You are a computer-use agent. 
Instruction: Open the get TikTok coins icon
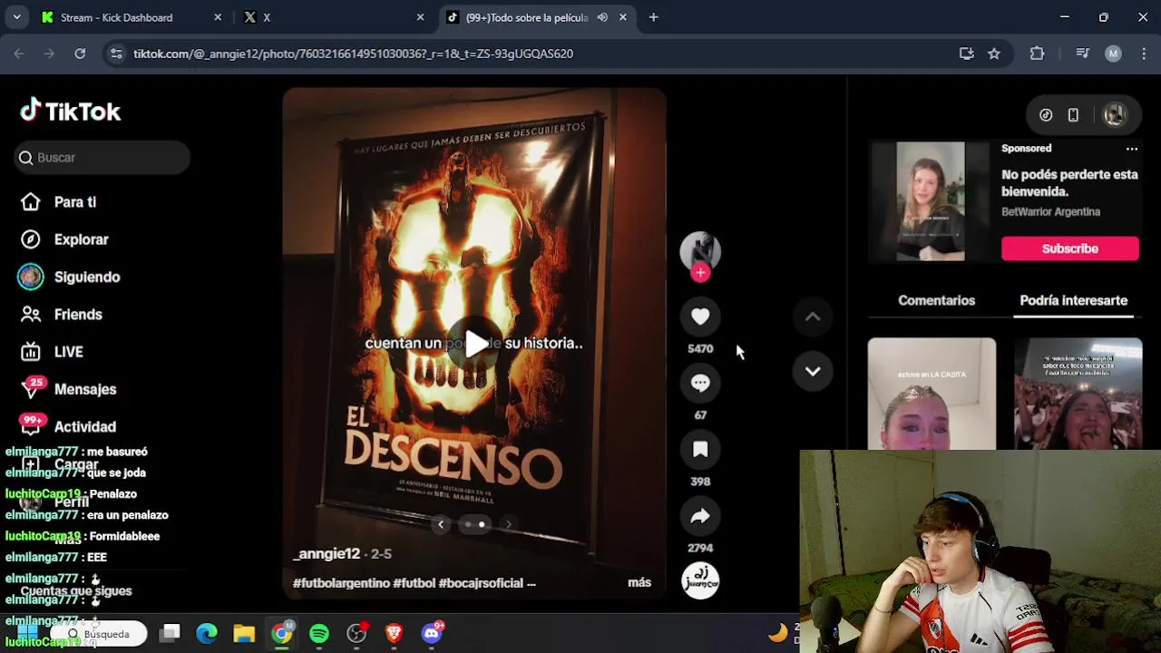(1046, 115)
